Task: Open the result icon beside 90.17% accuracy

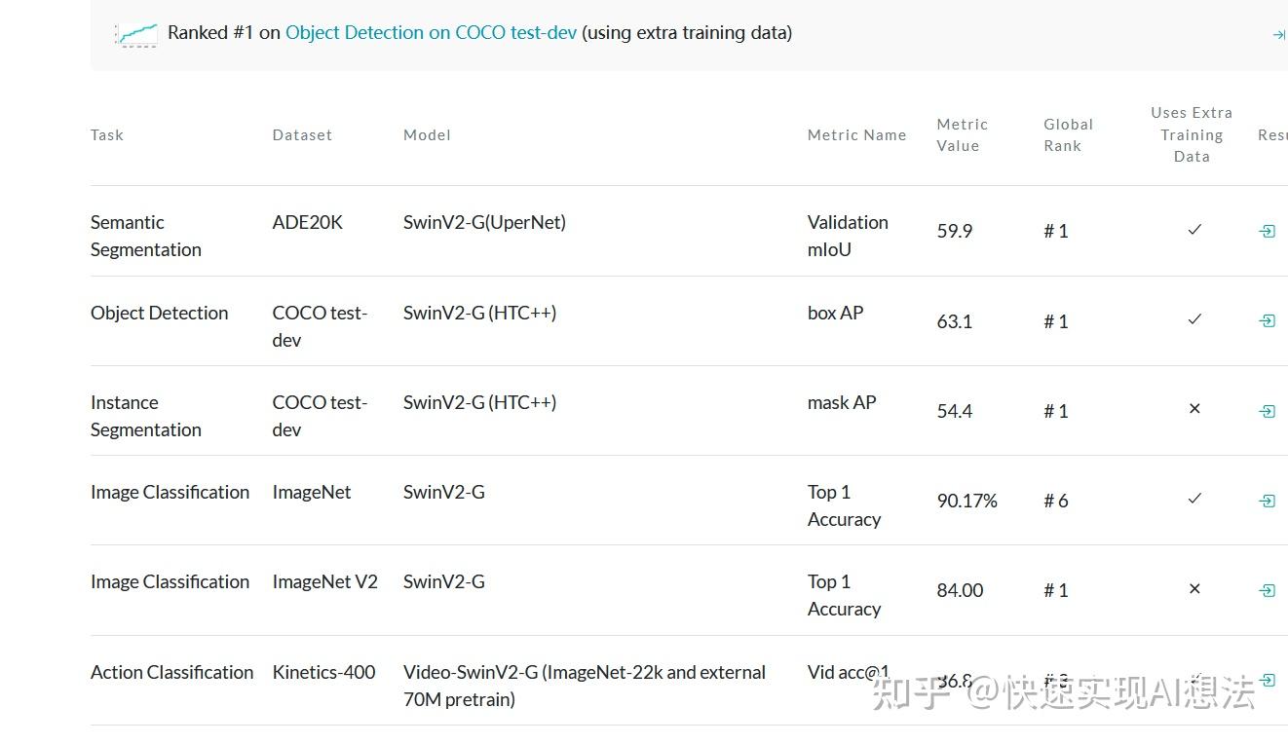Action: pos(1267,501)
